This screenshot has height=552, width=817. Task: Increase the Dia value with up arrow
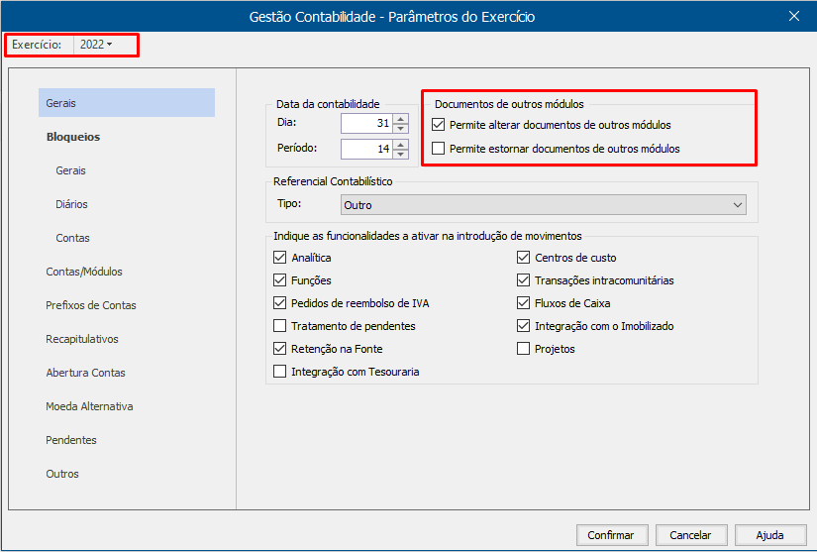[x=400, y=118]
